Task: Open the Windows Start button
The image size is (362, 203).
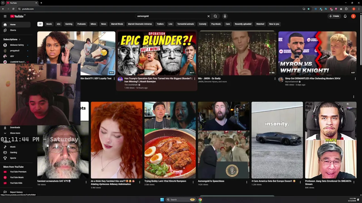Action: pos(162,200)
